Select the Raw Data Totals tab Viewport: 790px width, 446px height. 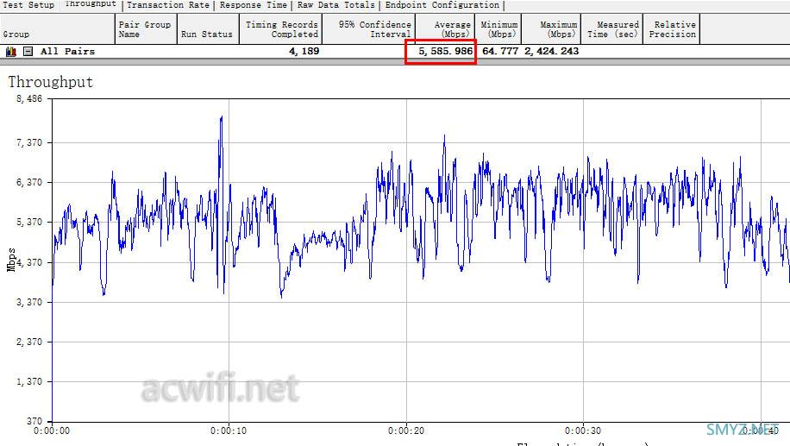pyautogui.click(x=336, y=5)
